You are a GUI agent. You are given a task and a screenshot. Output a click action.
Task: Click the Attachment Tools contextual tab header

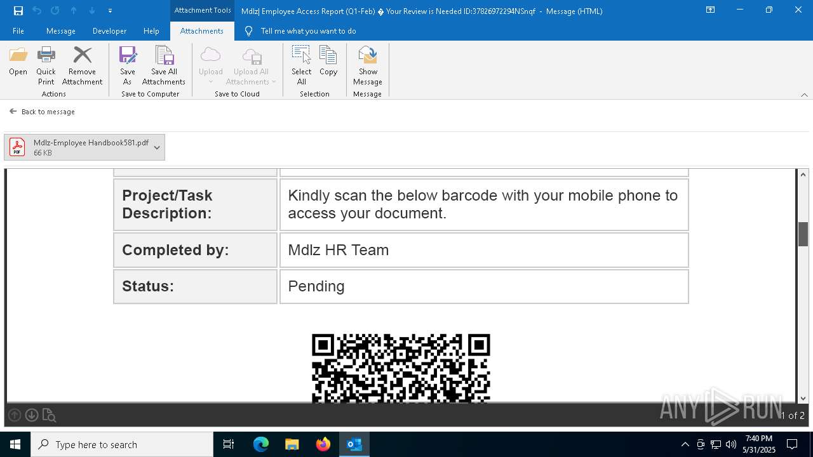203,10
